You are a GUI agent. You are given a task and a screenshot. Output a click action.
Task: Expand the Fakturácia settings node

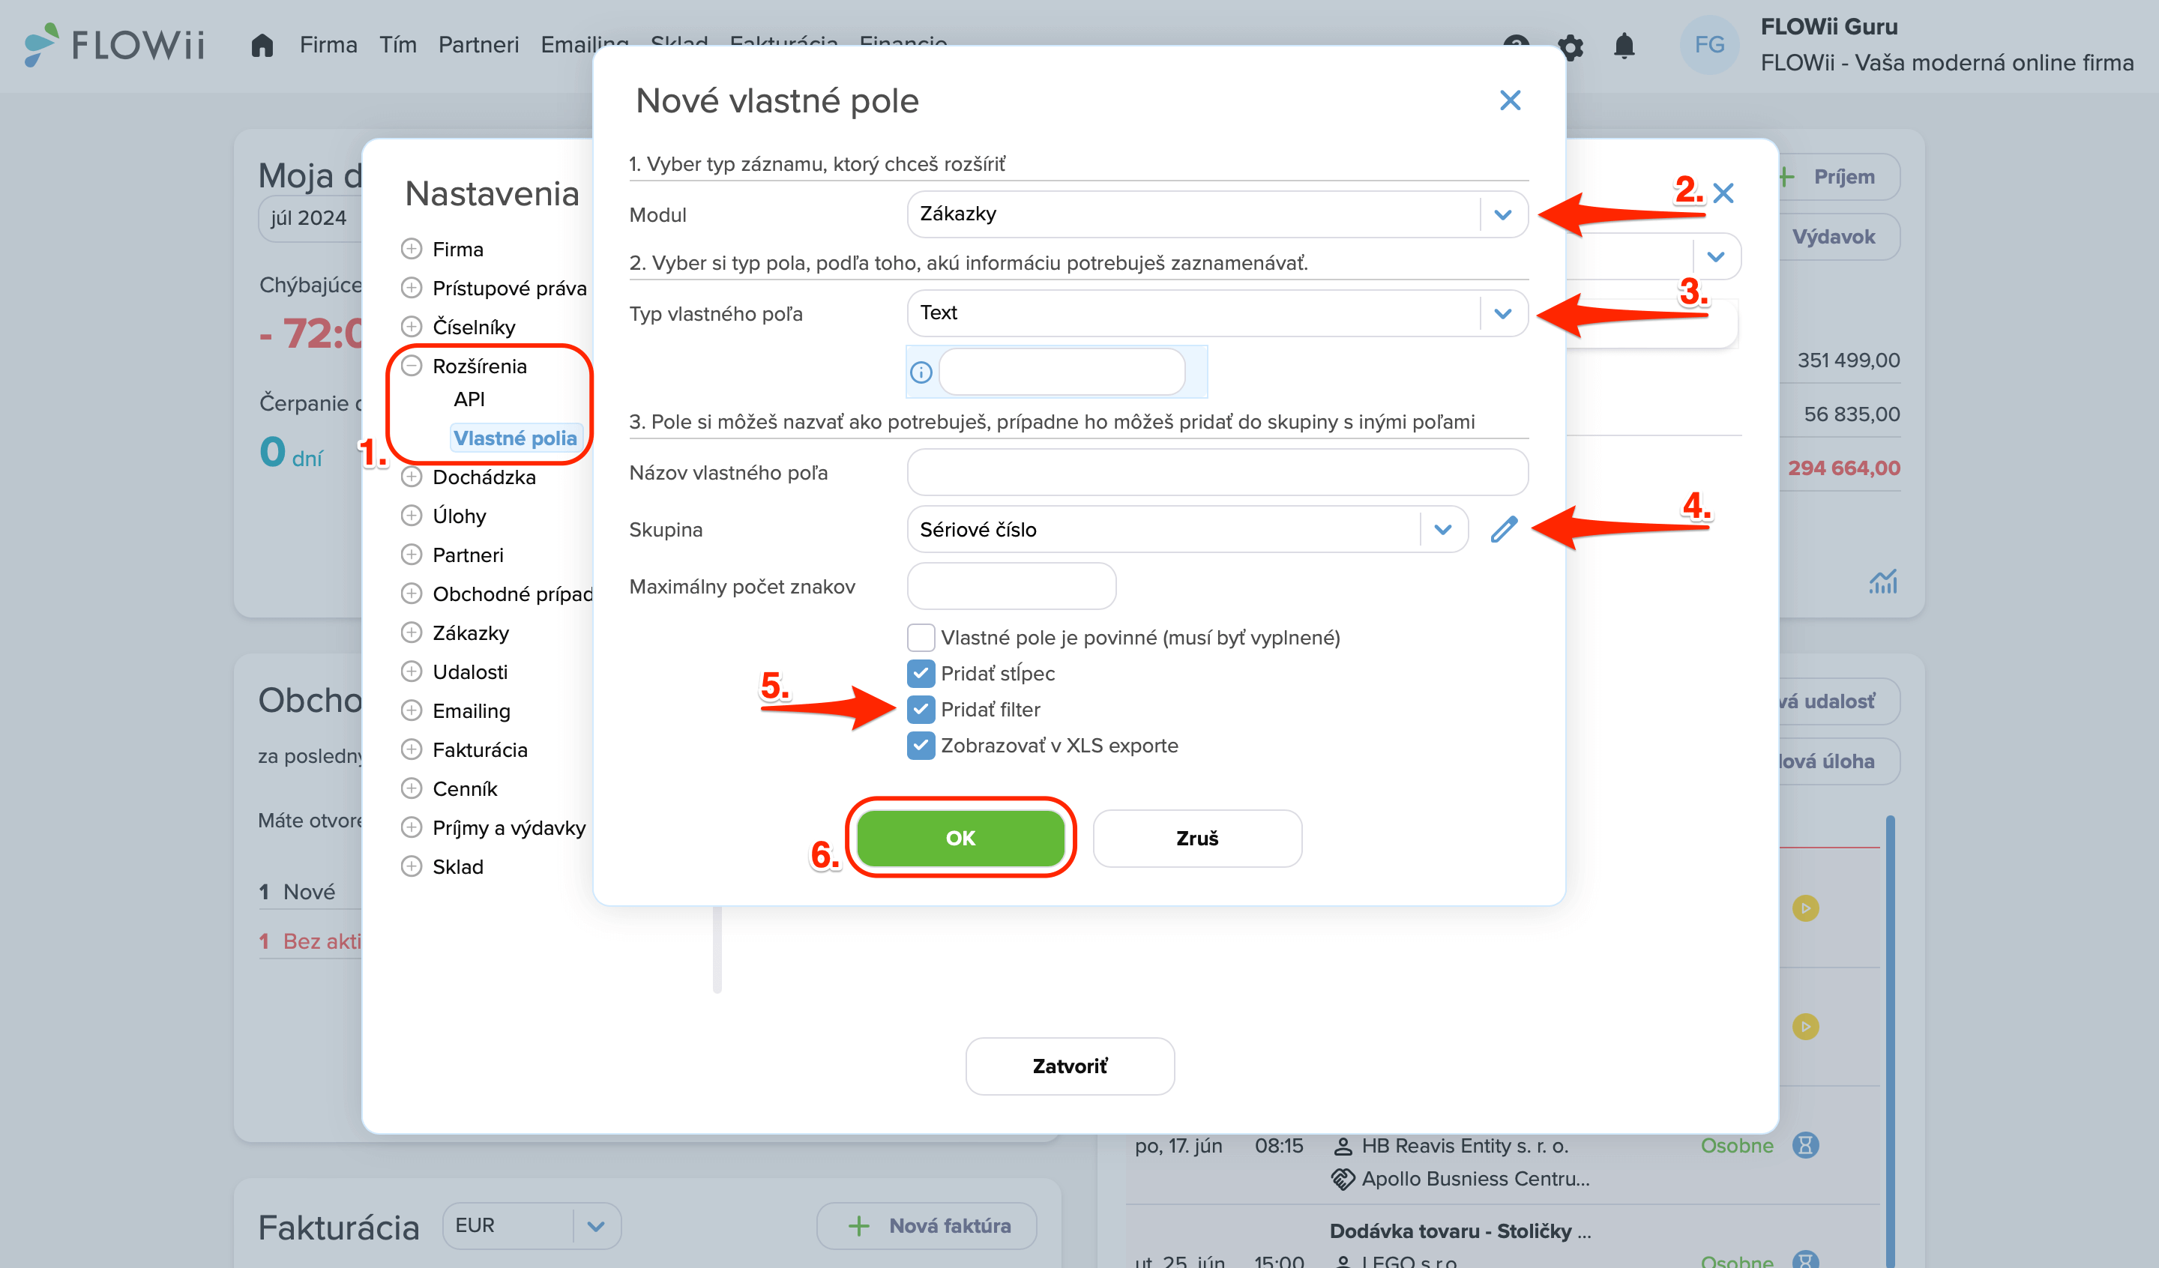(412, 749)
